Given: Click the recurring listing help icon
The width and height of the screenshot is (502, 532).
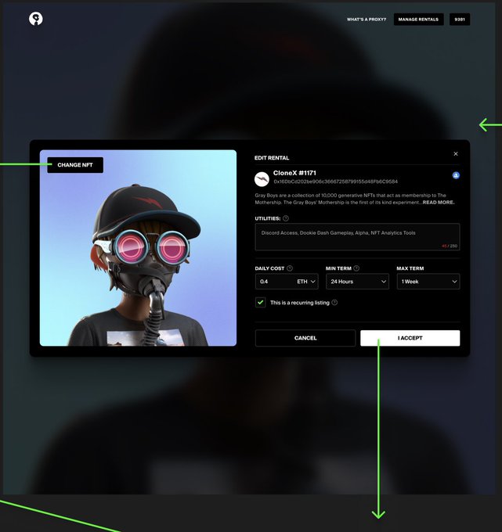Looking at the screenshot, I should click(334, 302).
